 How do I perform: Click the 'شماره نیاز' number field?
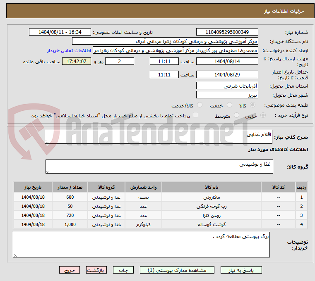[227, 32]
